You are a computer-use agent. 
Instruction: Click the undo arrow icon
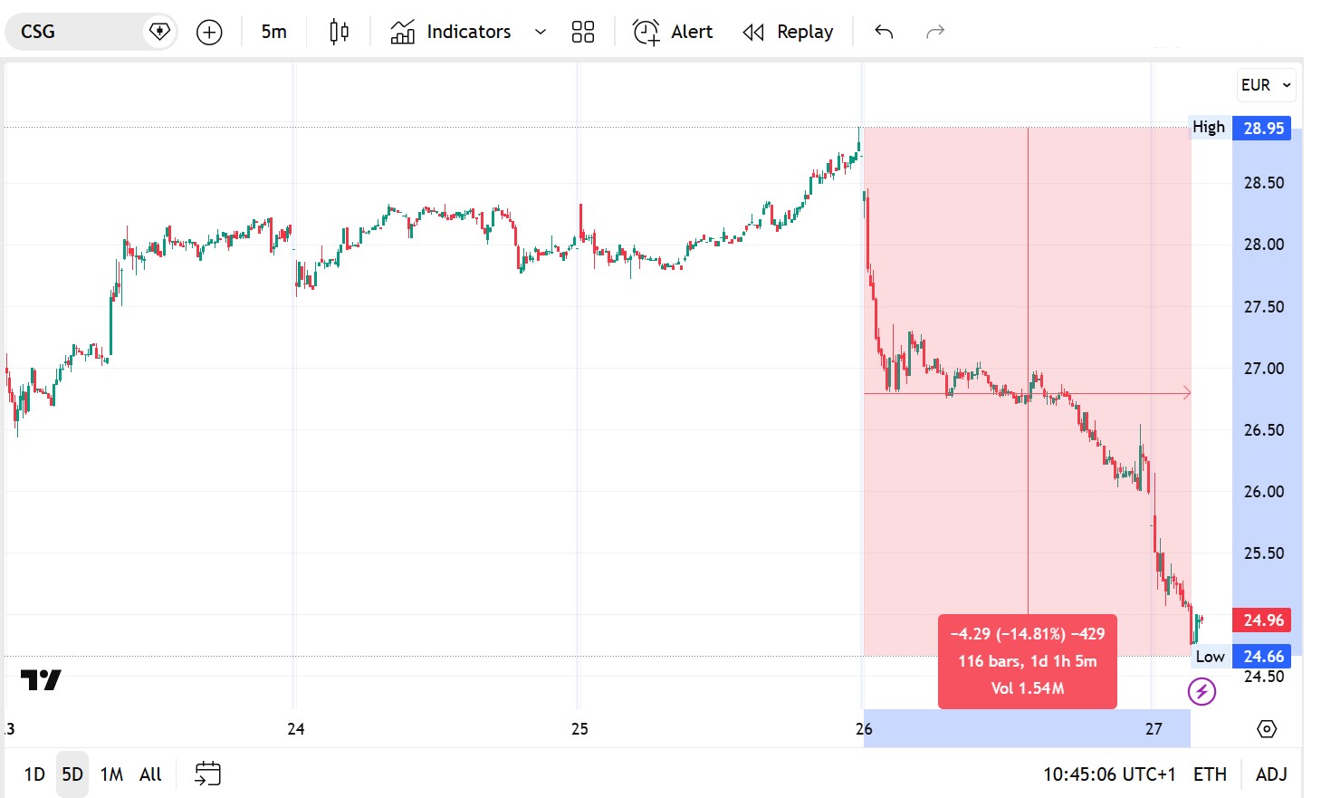pos(884,33)
